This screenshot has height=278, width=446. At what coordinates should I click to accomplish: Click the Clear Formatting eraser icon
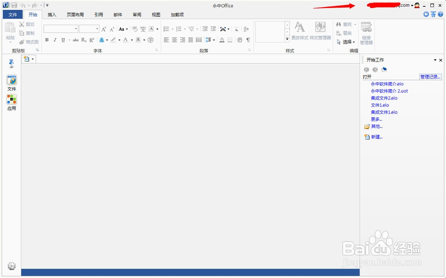(135, 29)
